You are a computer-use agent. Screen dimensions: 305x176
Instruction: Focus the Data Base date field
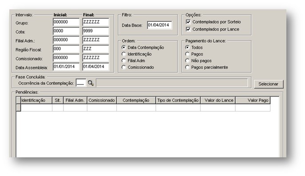pos(159,25)
